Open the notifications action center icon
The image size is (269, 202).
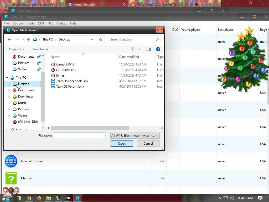(x=260, y=198)
